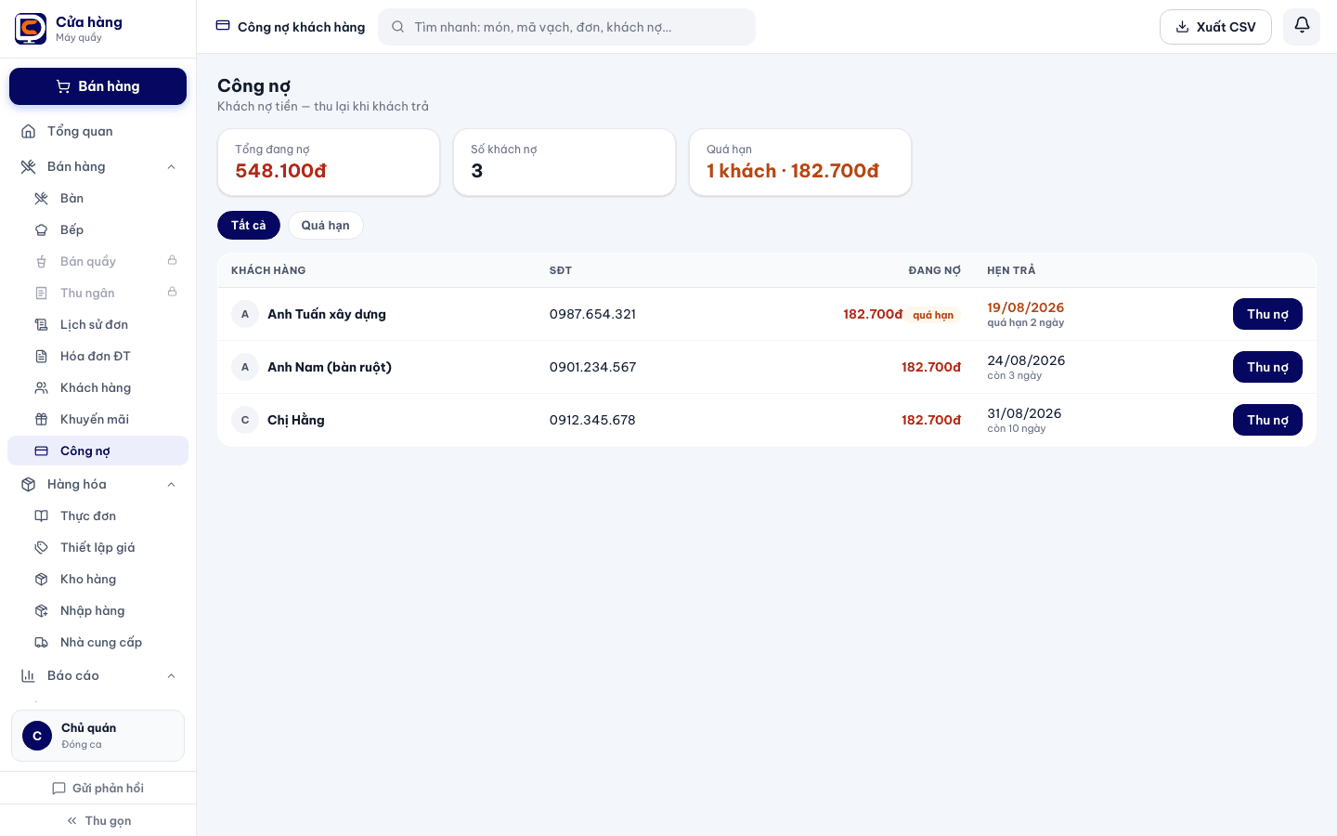Open Thiết lập giá tag icon
Screen dimensions: 1337x836
(41, 547)
